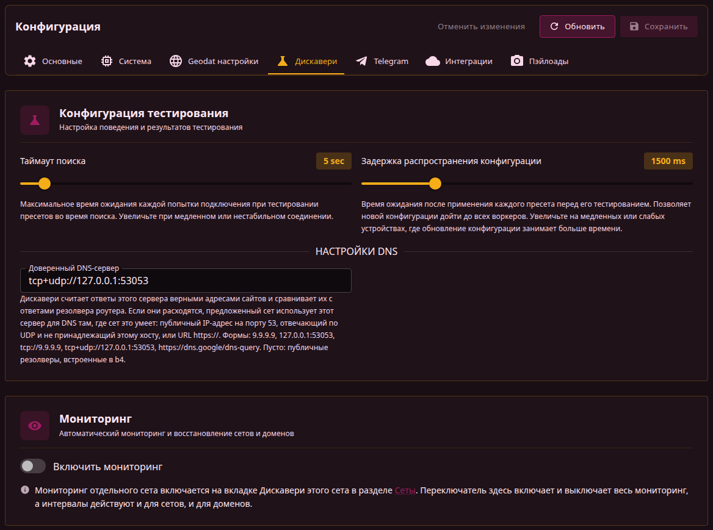Click the Сохранить button label
This screenshot has width=713, height=530.
pyautogui.click(x=666, y=26)
